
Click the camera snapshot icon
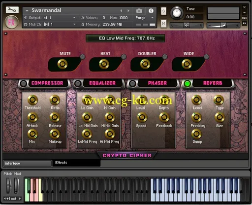[139, 11]
